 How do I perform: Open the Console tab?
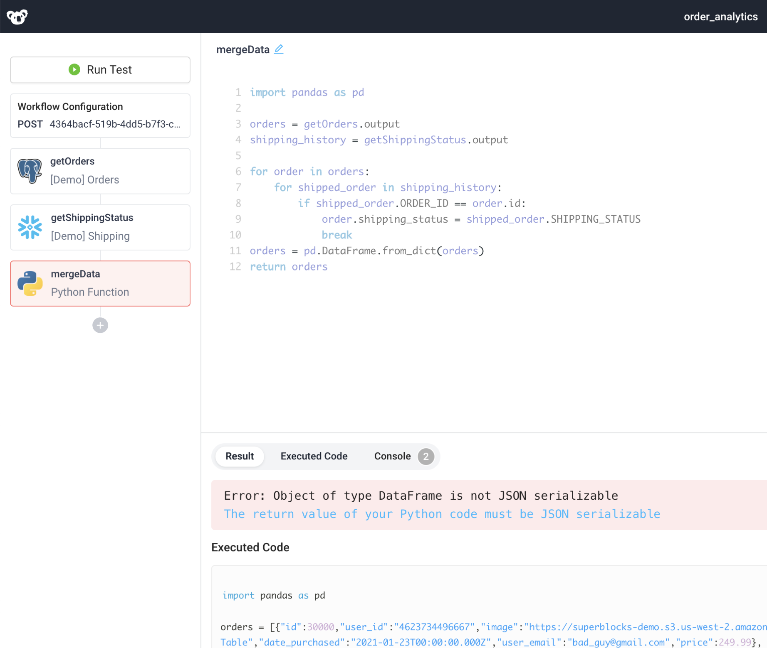392,456
